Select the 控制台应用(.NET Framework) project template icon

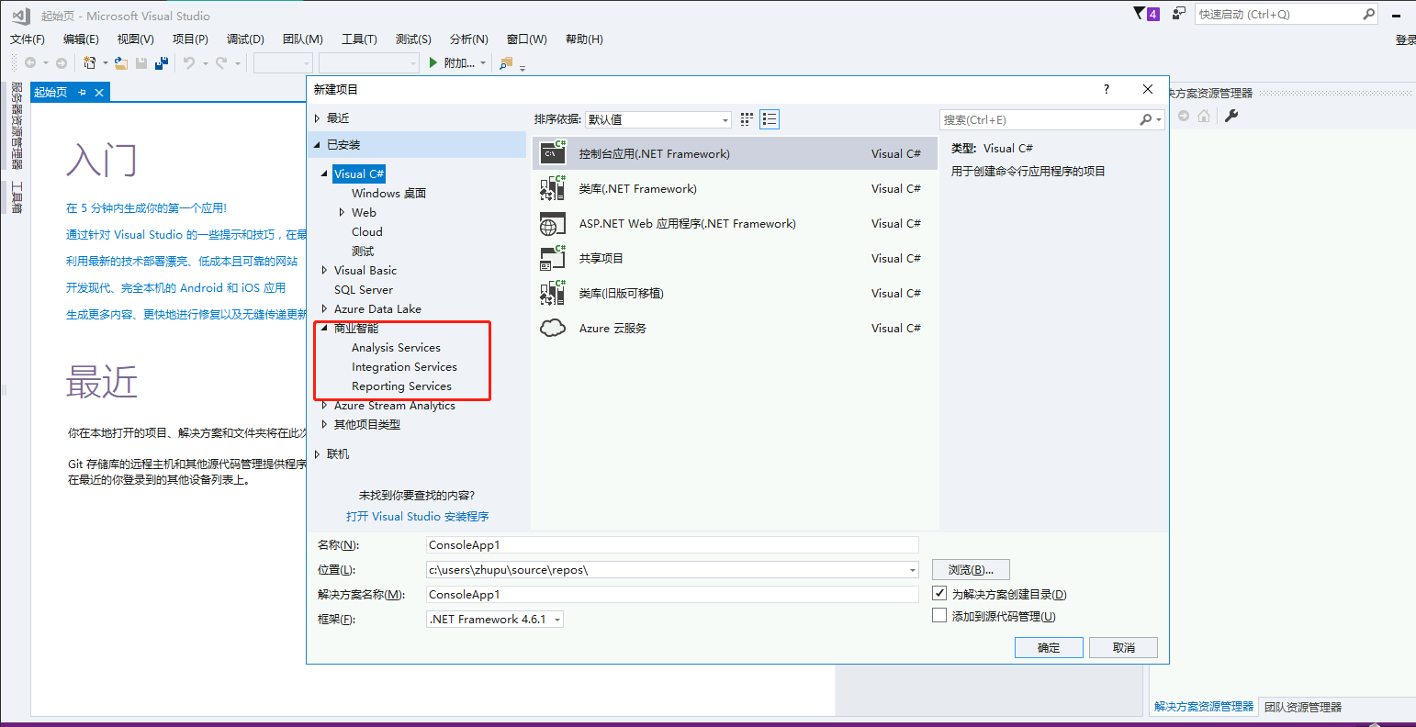click(552, 152)
